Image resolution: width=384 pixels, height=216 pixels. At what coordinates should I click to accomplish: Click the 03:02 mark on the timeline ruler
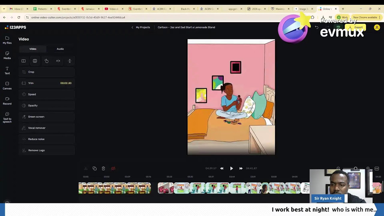[106, 177]
